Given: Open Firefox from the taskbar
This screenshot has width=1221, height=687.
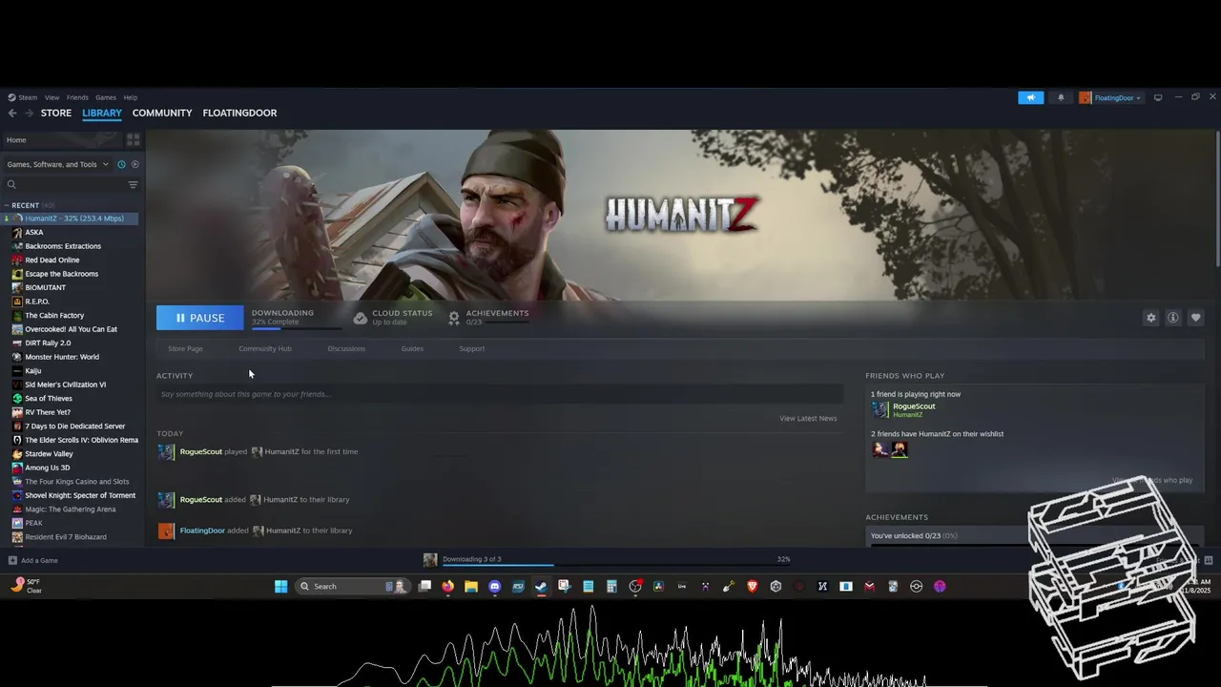Looking at the screenshot, I should pyautogui.click(x=448, y=587).
